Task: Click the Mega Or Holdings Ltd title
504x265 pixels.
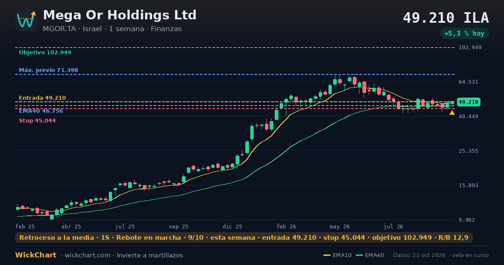Action: pos(120,15)
